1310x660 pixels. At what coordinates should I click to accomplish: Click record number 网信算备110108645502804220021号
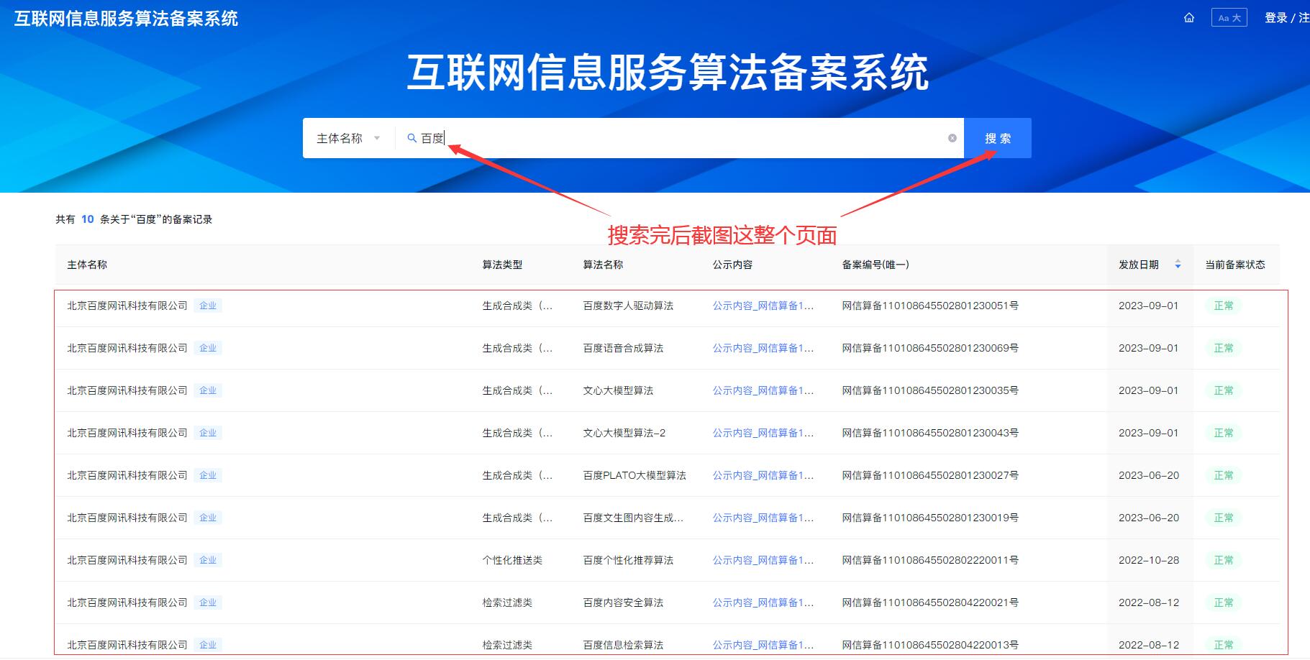930,602
